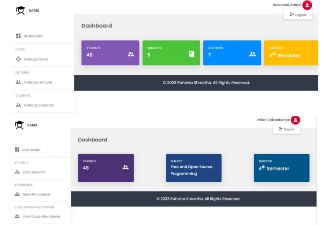This screenshot has width=326, height=225.
Task: Open the yellow 4th Semester card
Action: pyautogui.click(x=291, y=53)
